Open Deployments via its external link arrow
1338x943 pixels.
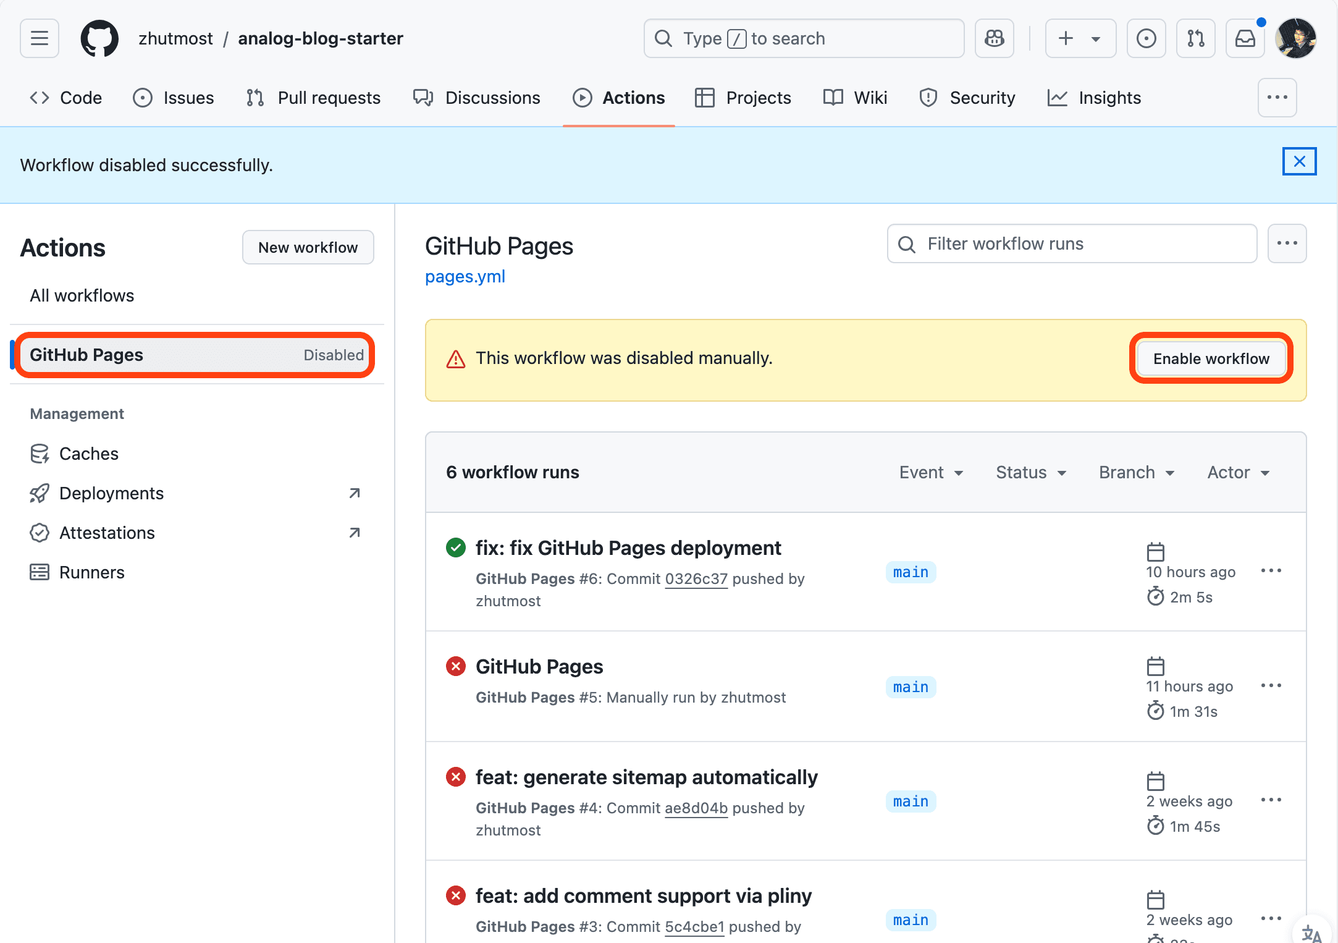click(354, 493)
